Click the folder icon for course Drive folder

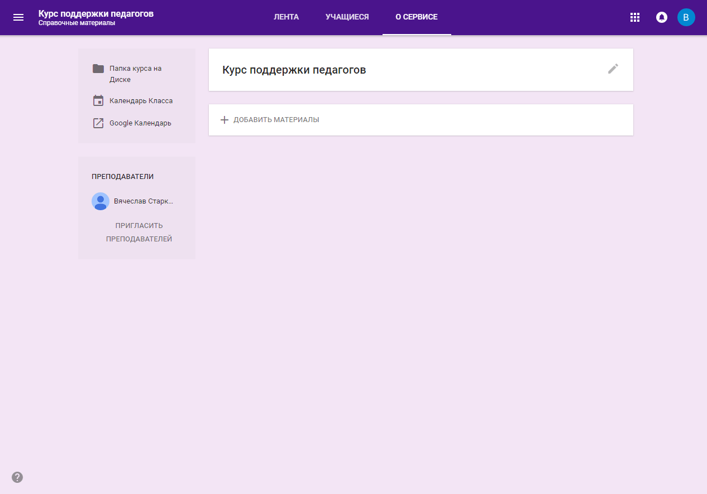pyautogui.click(x=98, y=69)
